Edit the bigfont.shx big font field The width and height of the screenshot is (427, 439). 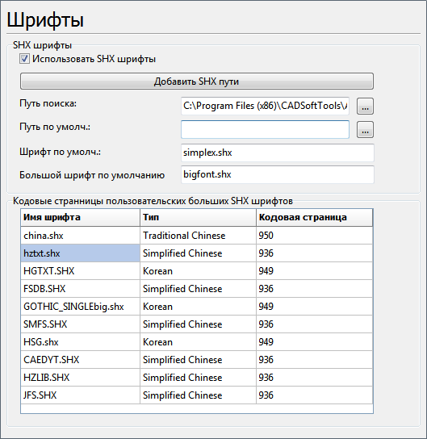[x=278, y=174]
